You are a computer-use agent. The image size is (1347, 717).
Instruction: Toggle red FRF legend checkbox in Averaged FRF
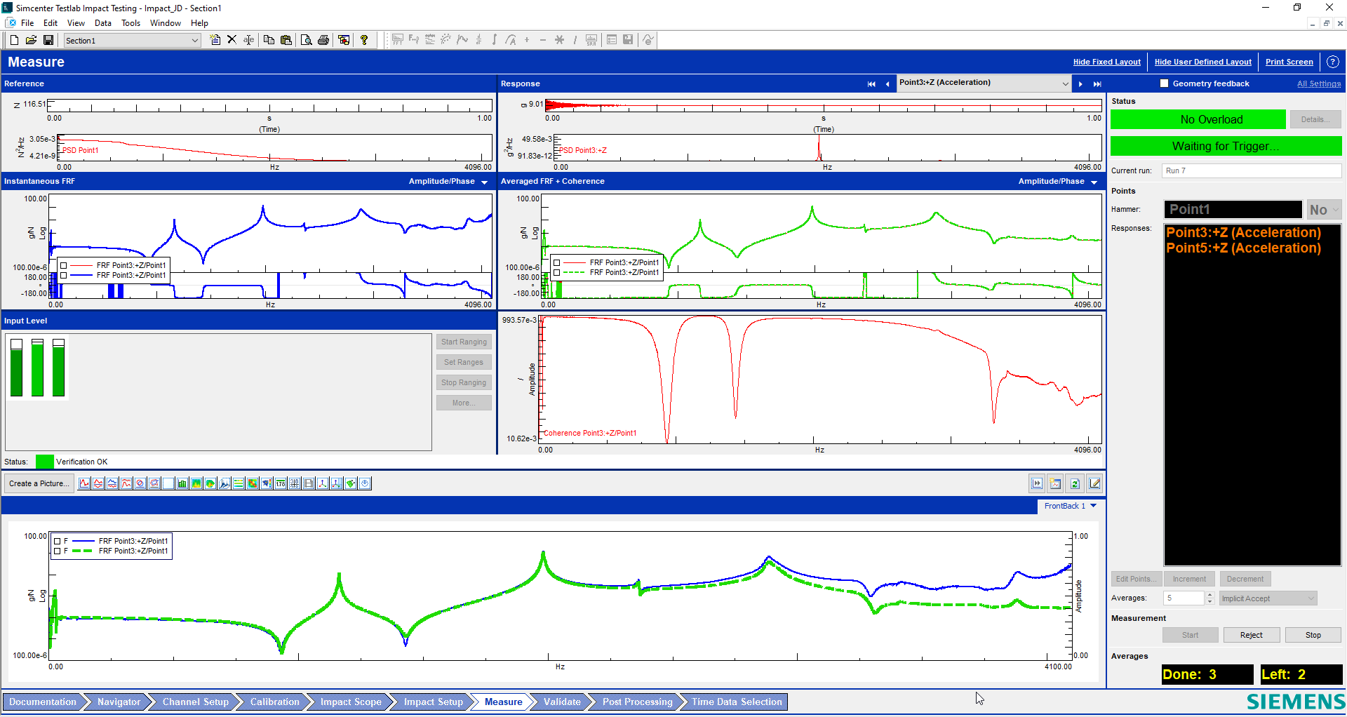(x=557, y=263)
